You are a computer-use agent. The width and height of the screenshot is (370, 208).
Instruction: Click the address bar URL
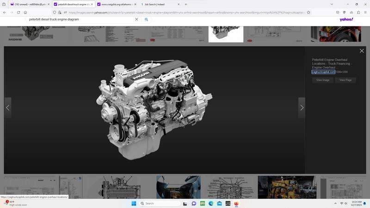pos(186,12)
